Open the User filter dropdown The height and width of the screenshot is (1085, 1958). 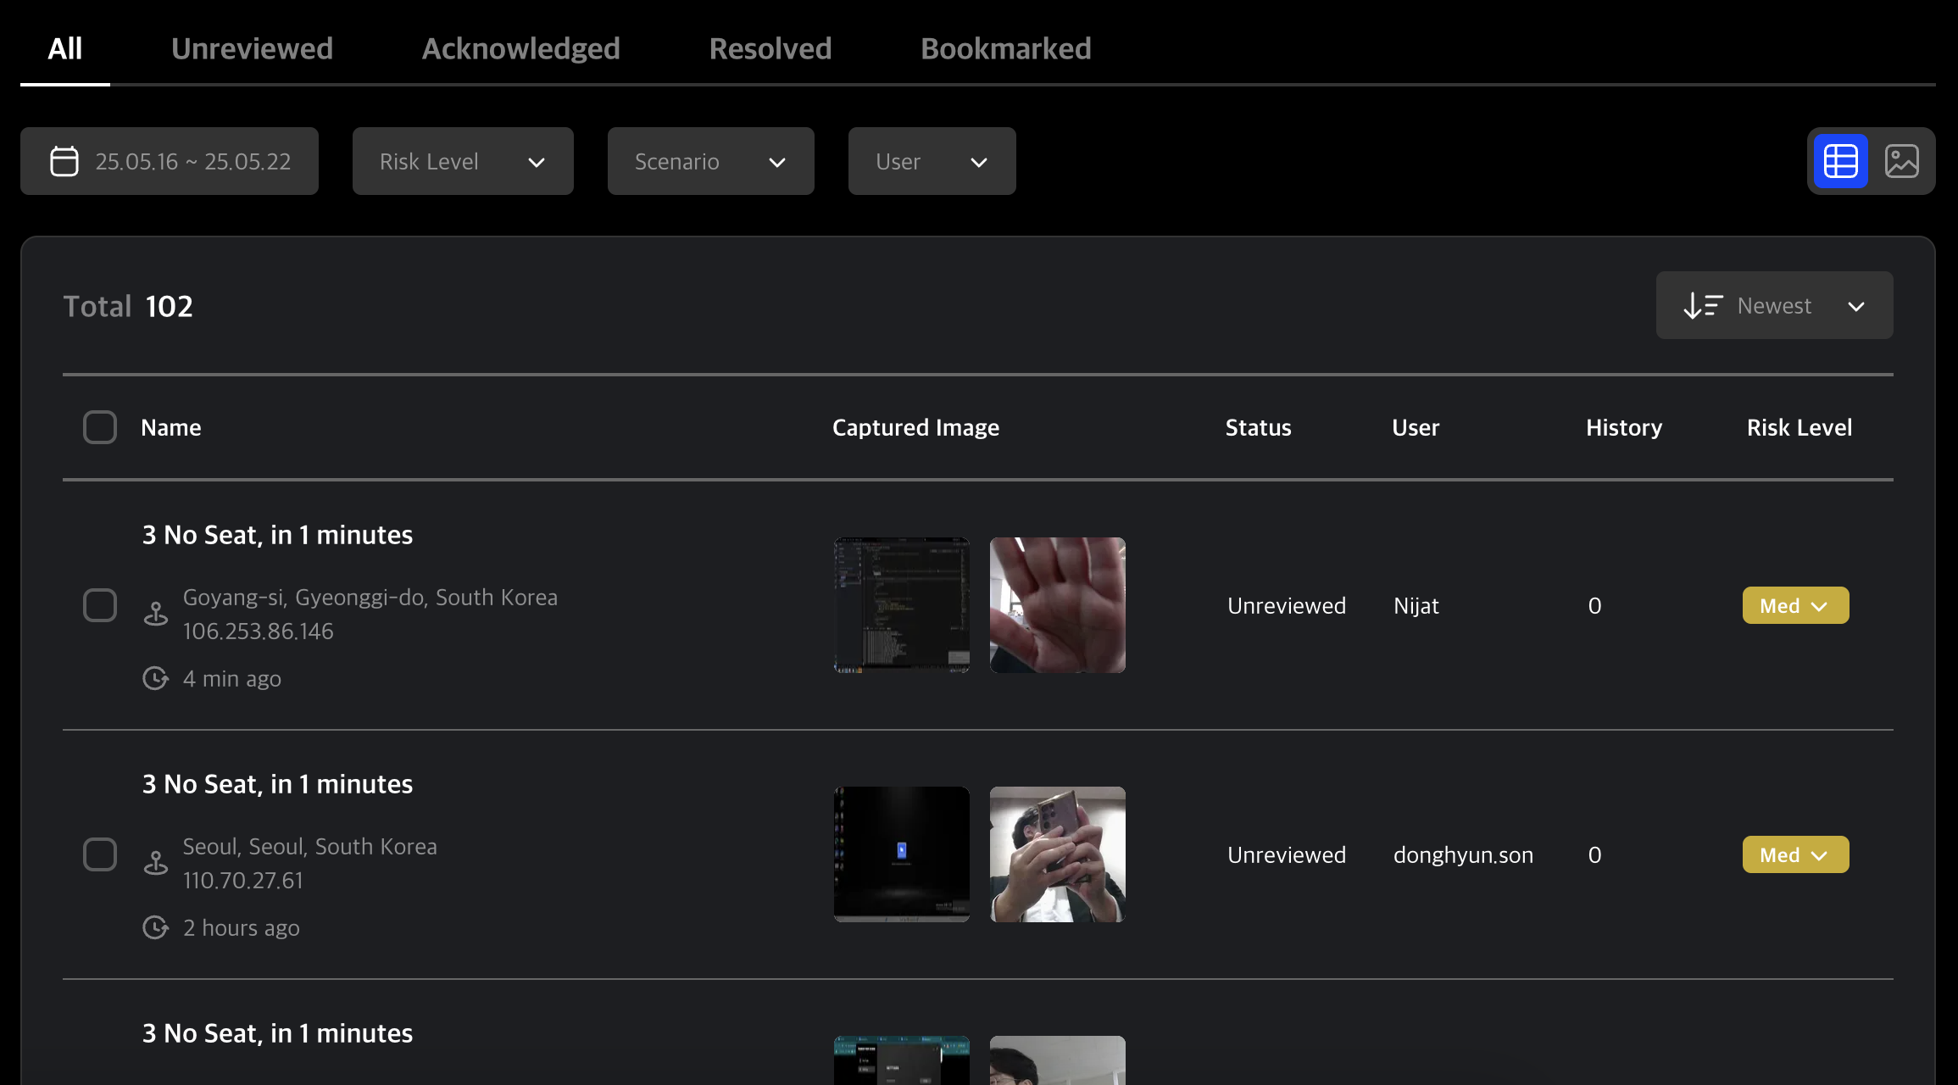[932, 161]
